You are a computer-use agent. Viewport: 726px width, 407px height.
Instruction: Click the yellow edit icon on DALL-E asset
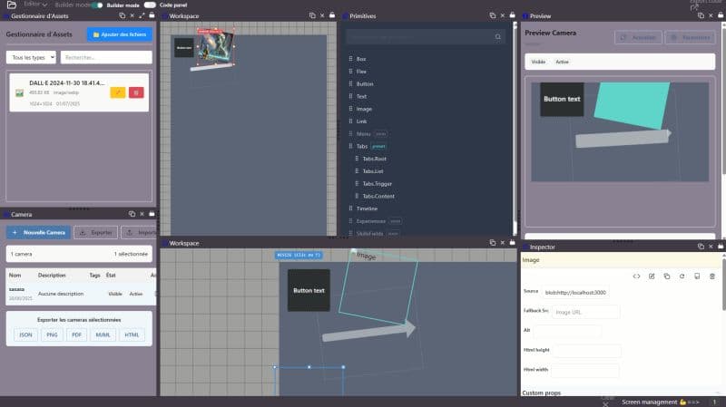(118, 92)
